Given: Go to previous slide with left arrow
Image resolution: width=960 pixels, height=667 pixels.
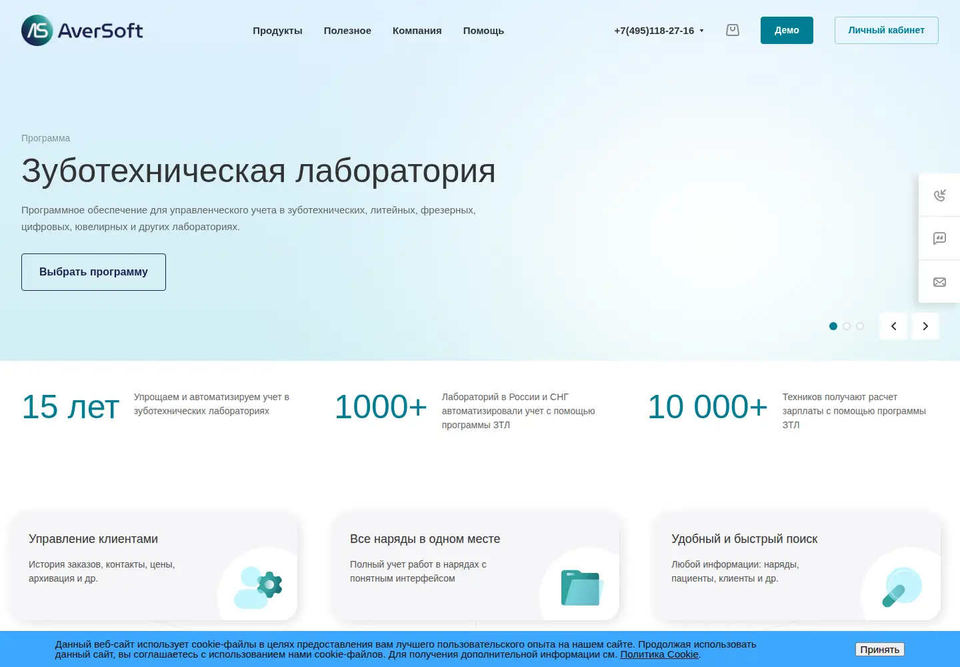Looking at the screenshot, I should click(893, 326).
